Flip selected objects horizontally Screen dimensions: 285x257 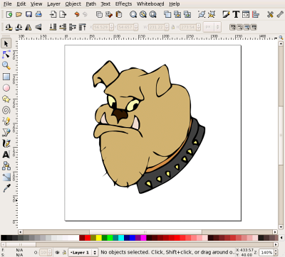coord(28,27)
